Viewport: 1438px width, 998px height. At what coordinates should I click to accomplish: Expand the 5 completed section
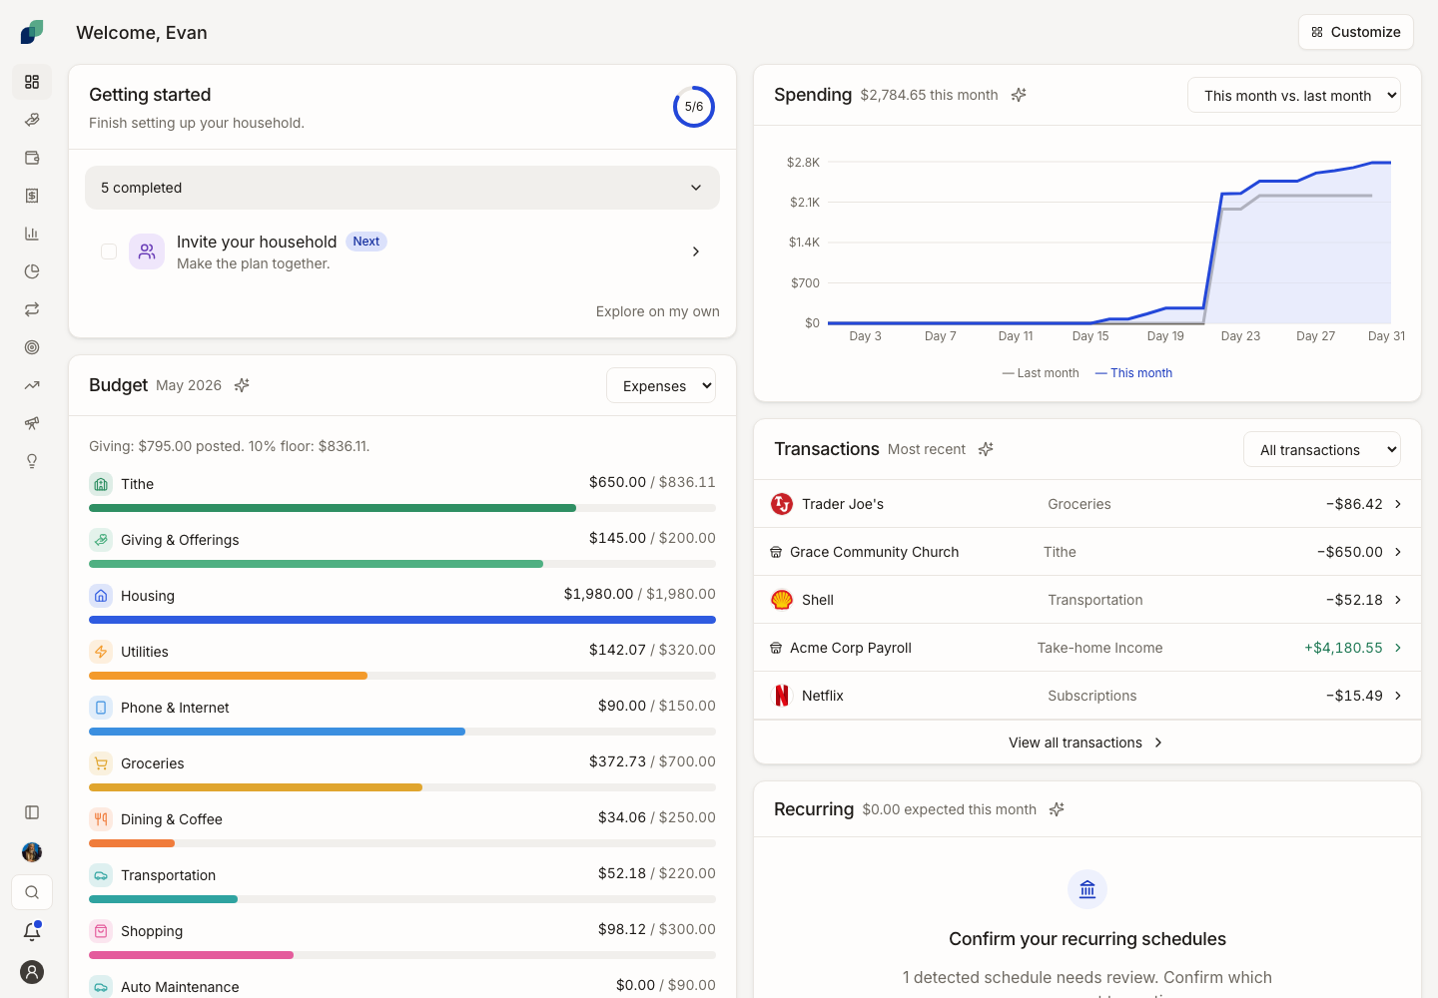(402, 188)
